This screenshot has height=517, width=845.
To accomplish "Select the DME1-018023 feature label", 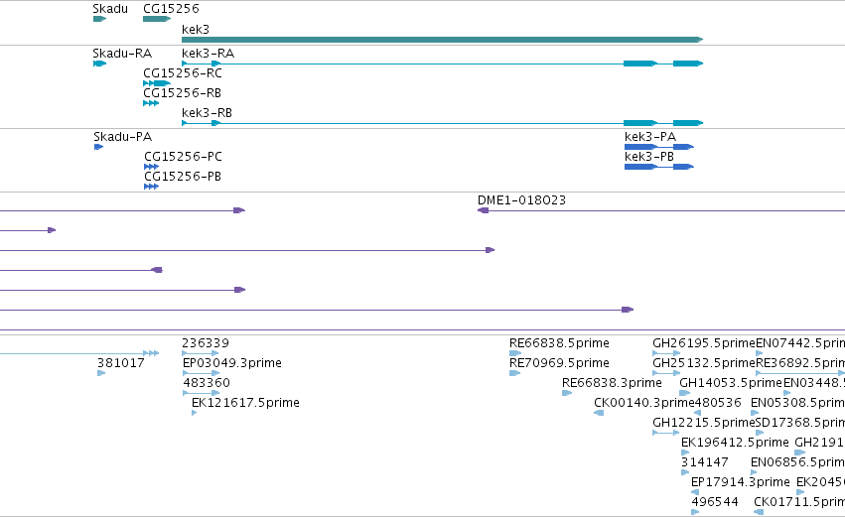I will [x=521, y=200].
